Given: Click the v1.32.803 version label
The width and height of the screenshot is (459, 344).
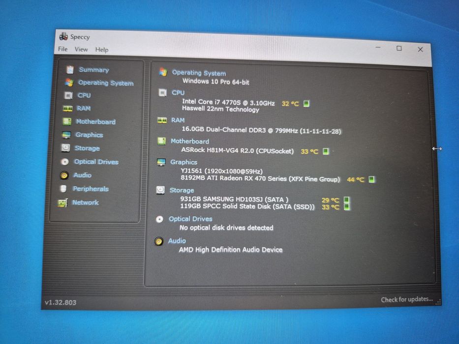Looking at the screenshot, I should (x=61, y=302).
